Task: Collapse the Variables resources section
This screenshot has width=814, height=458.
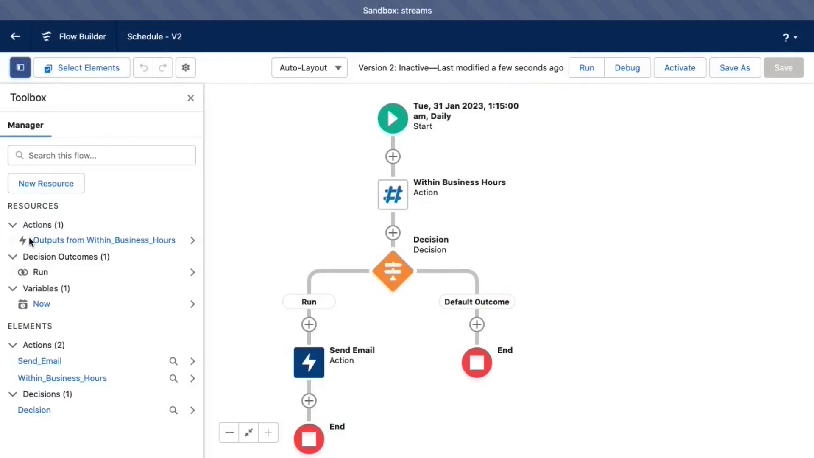Action: [13, 289]
